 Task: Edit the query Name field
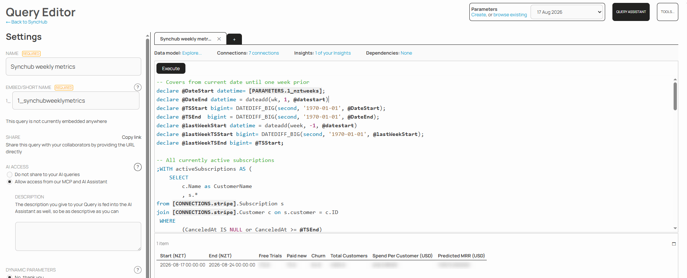(74, 67)
